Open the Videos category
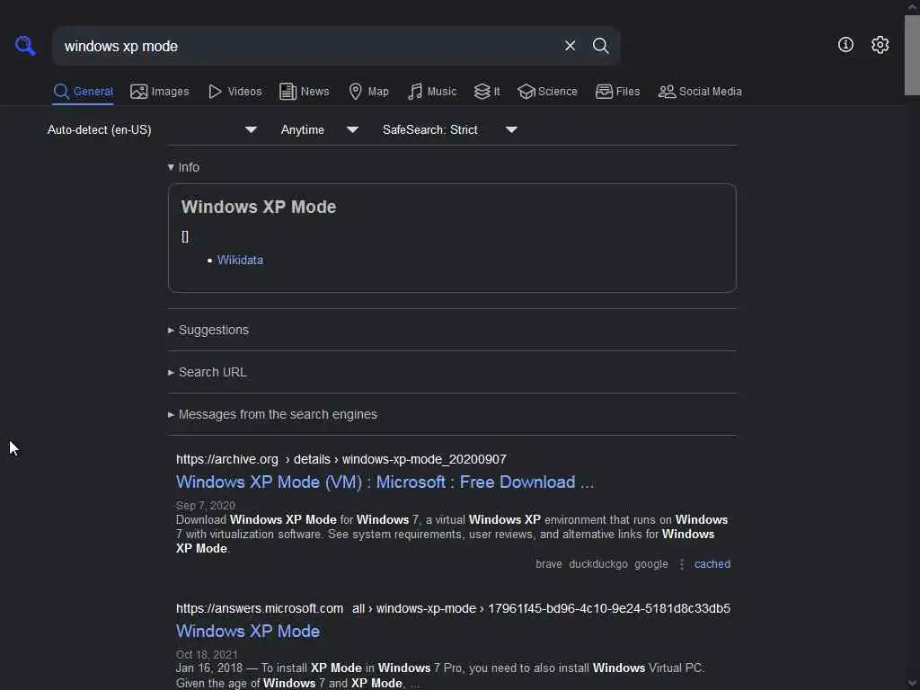 coord(235,92)
